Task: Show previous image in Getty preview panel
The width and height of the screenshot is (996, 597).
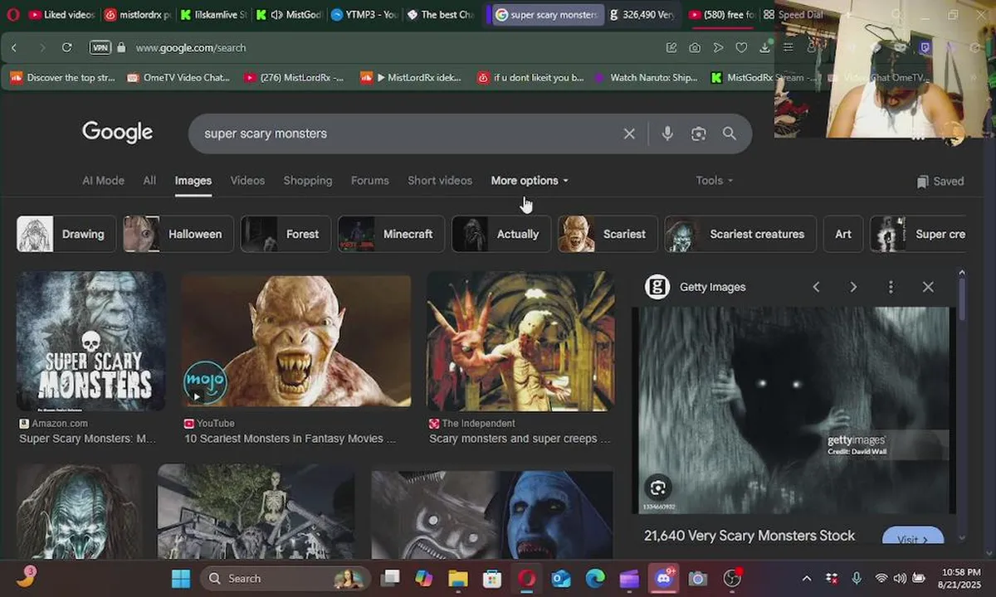Action: tap(816, 287)
